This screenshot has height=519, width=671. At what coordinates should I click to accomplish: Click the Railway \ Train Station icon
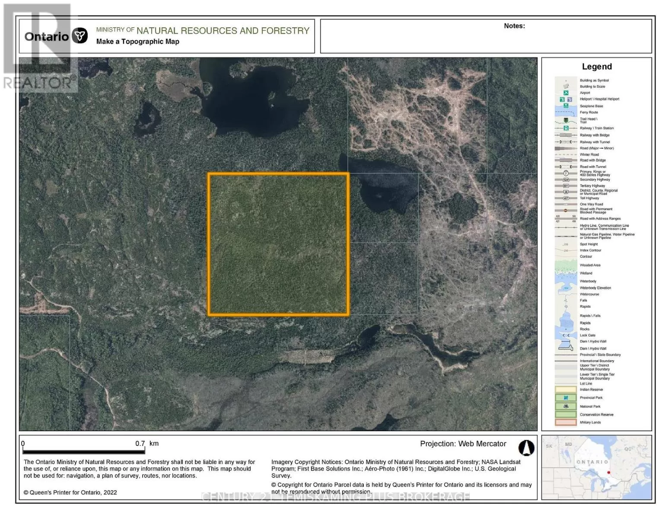(x=566, y=128)
